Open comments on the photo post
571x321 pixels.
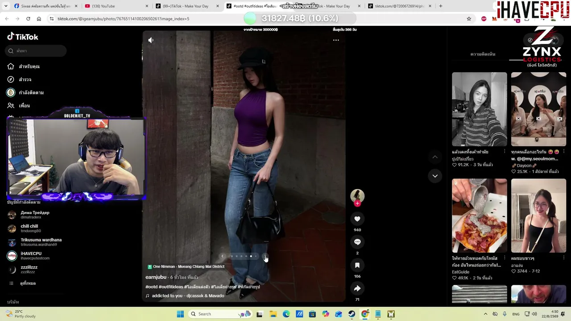(357, 242)
